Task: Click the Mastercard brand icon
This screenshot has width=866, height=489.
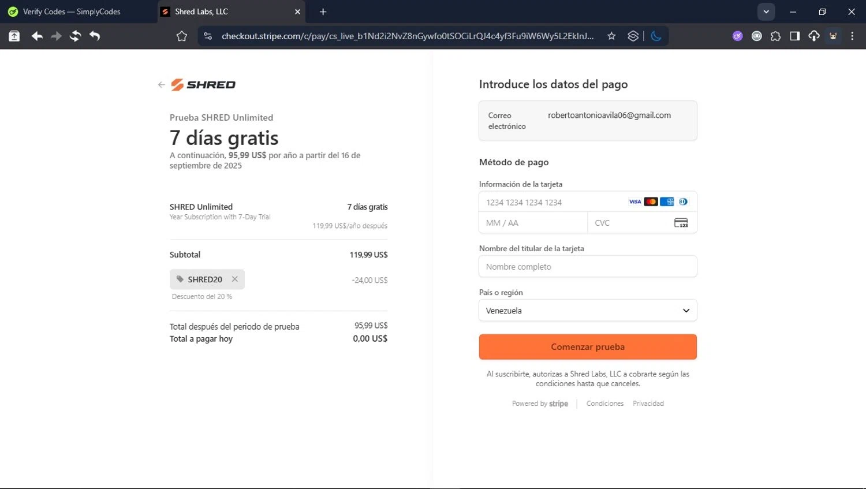Action: (x=651, y=201)
